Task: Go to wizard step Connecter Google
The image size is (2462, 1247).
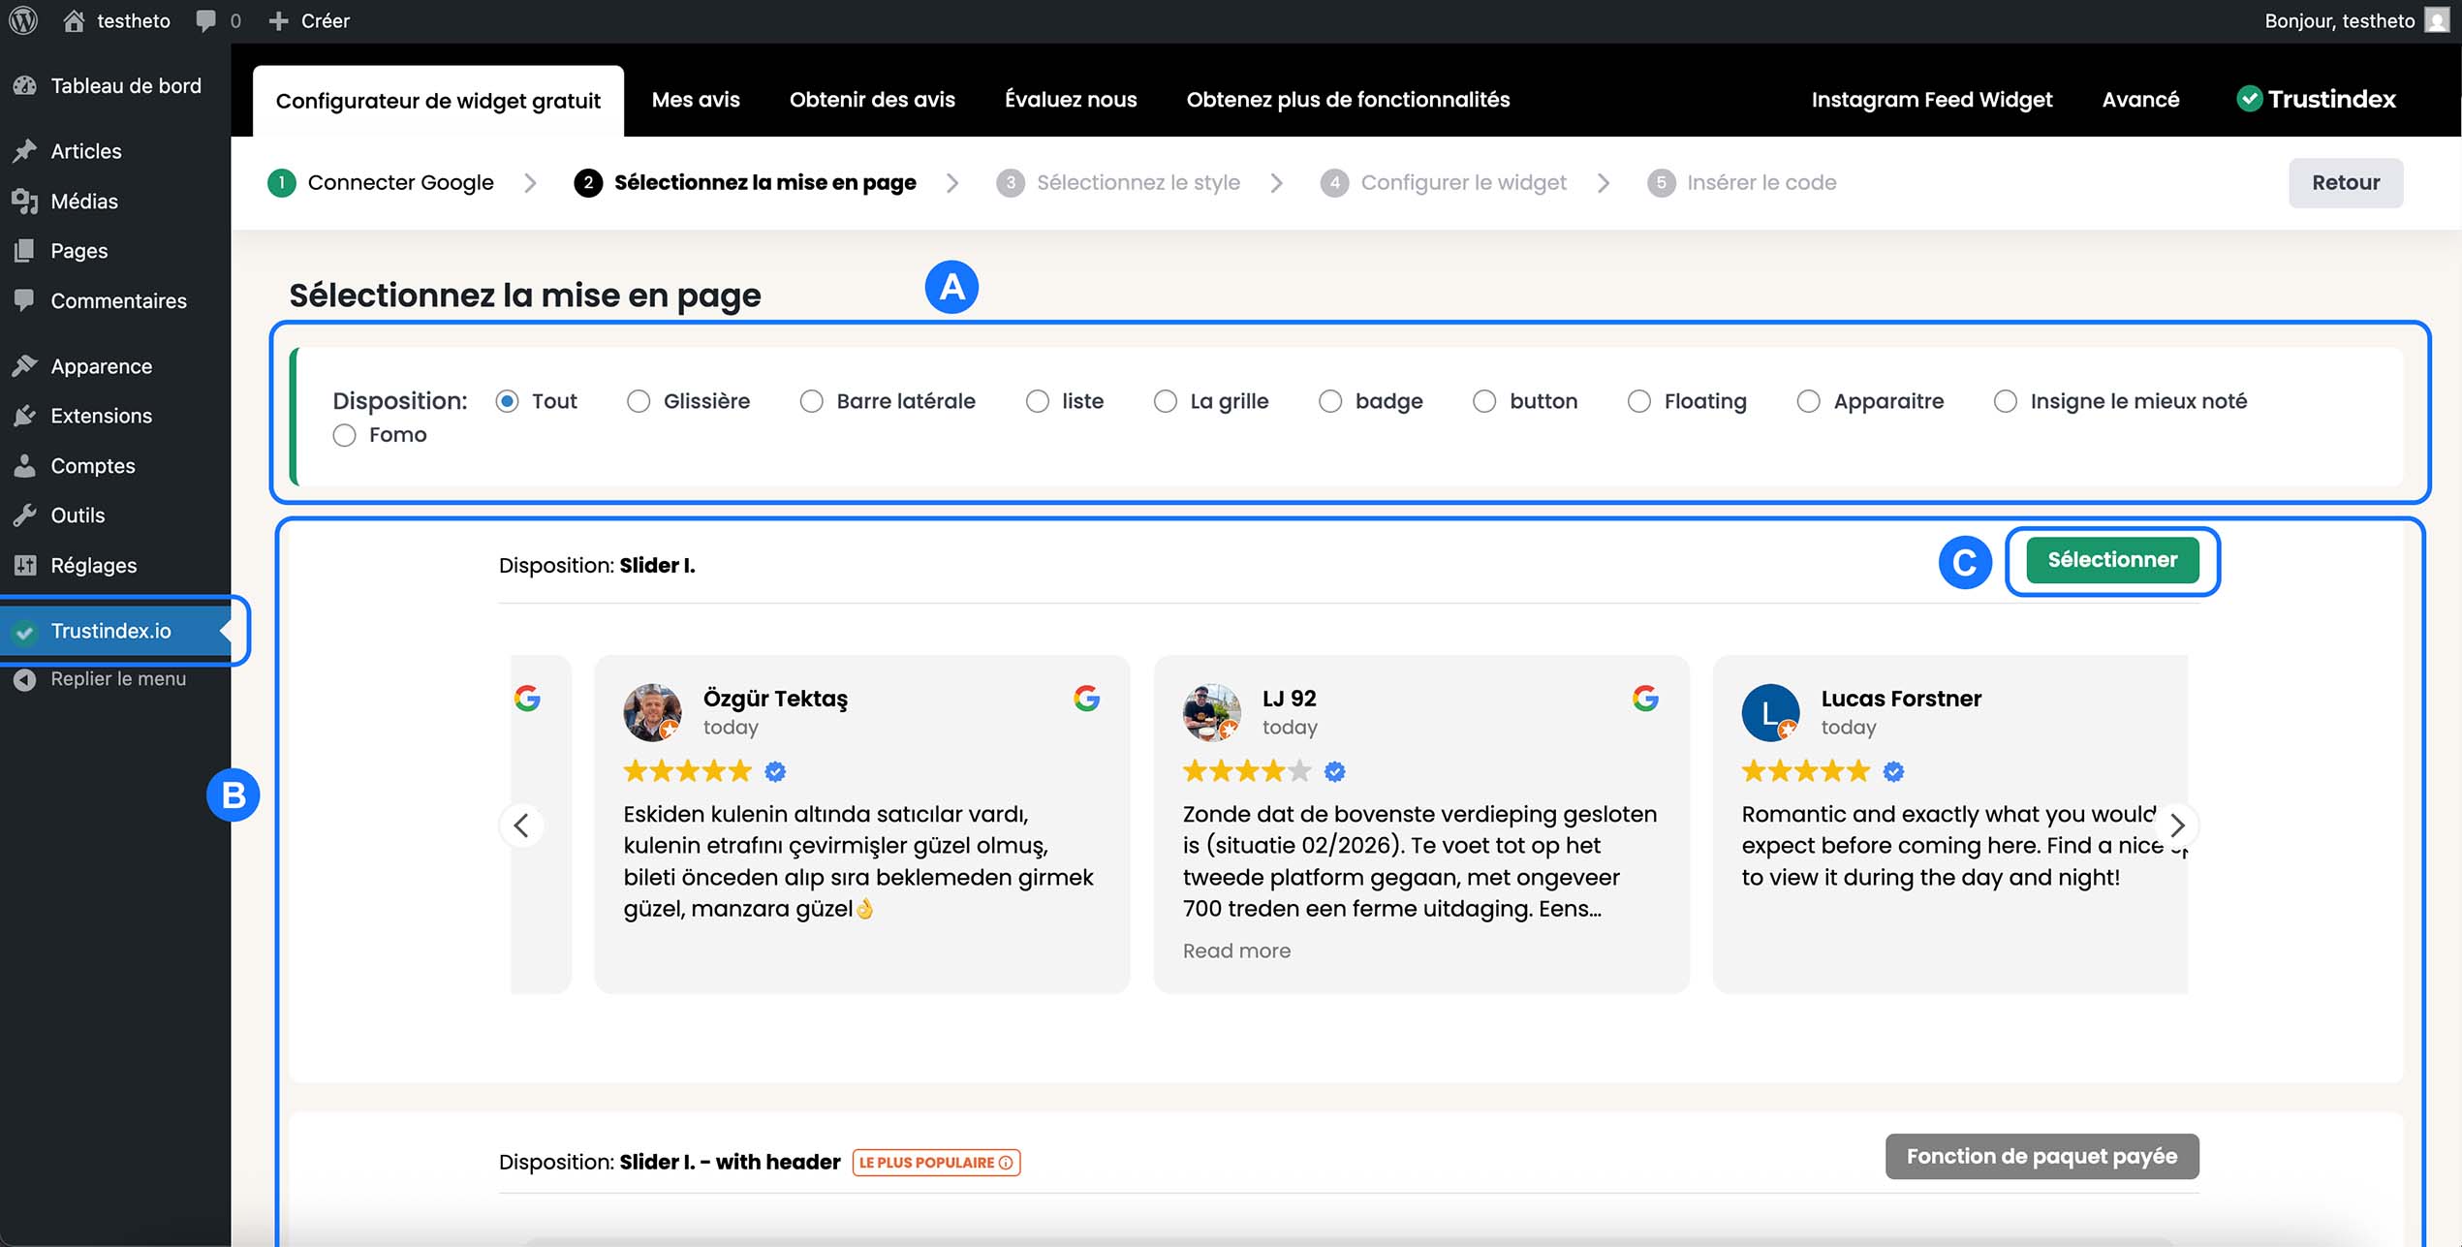Action: point(399,183)
